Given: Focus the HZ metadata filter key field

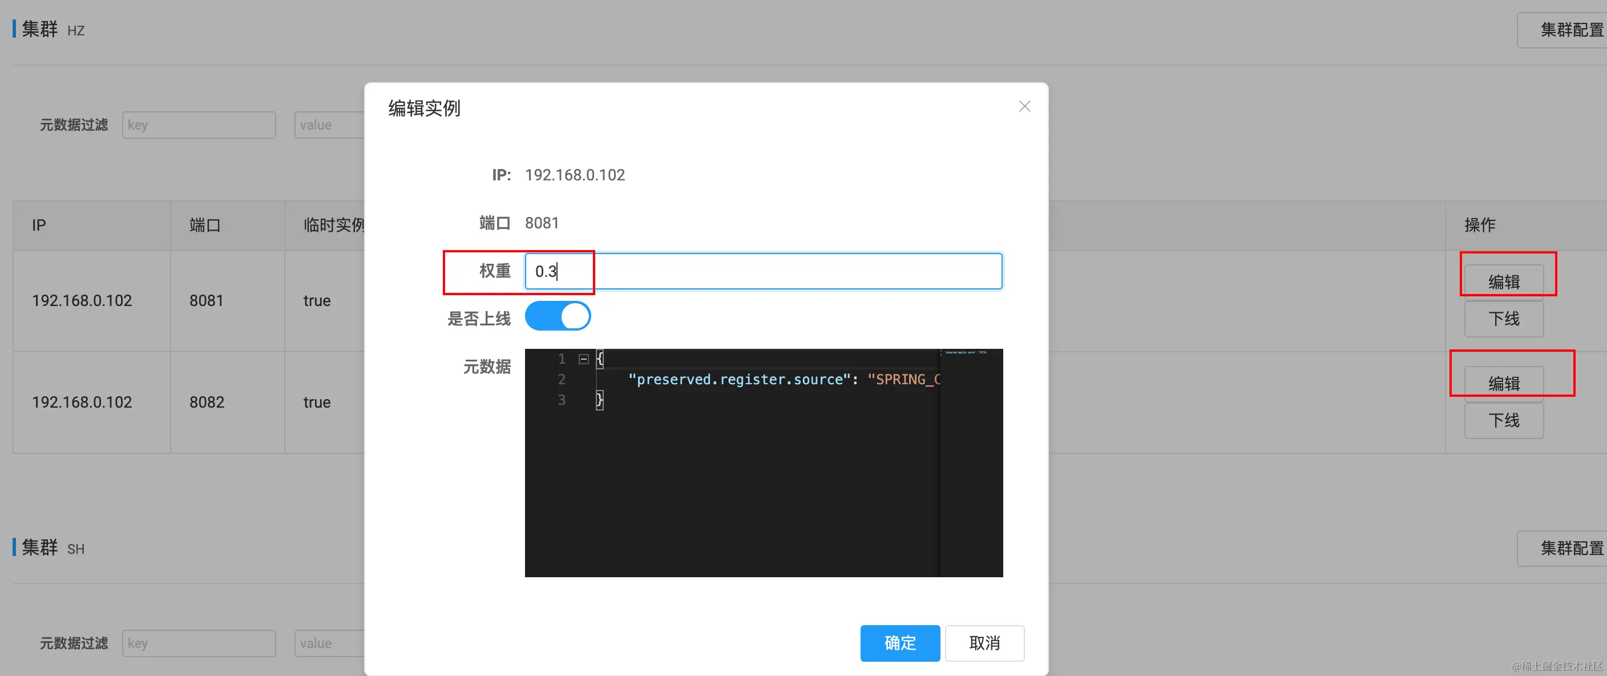Looking at the screenshot, I should coord(199,125).
